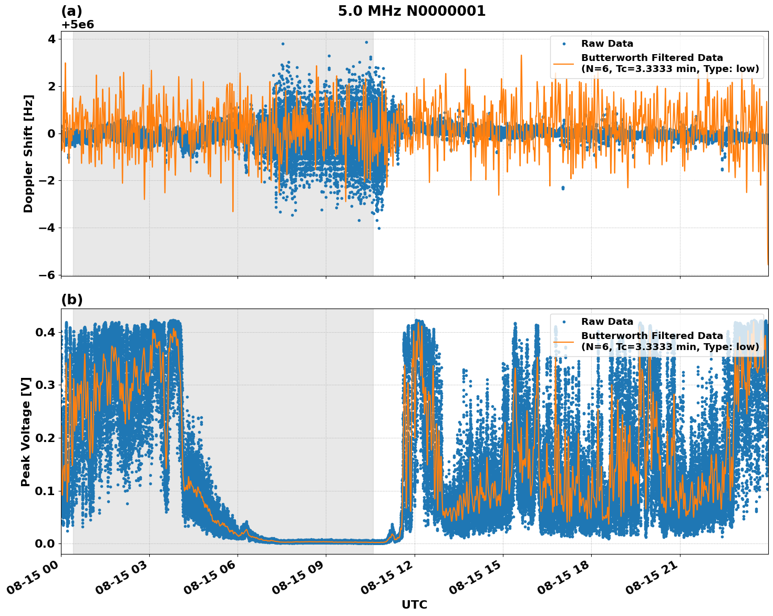
Task: Click the subplot label (b)
Action: 72,300
